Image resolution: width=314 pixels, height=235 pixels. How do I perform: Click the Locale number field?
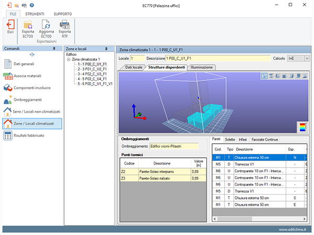coord(137,58)
